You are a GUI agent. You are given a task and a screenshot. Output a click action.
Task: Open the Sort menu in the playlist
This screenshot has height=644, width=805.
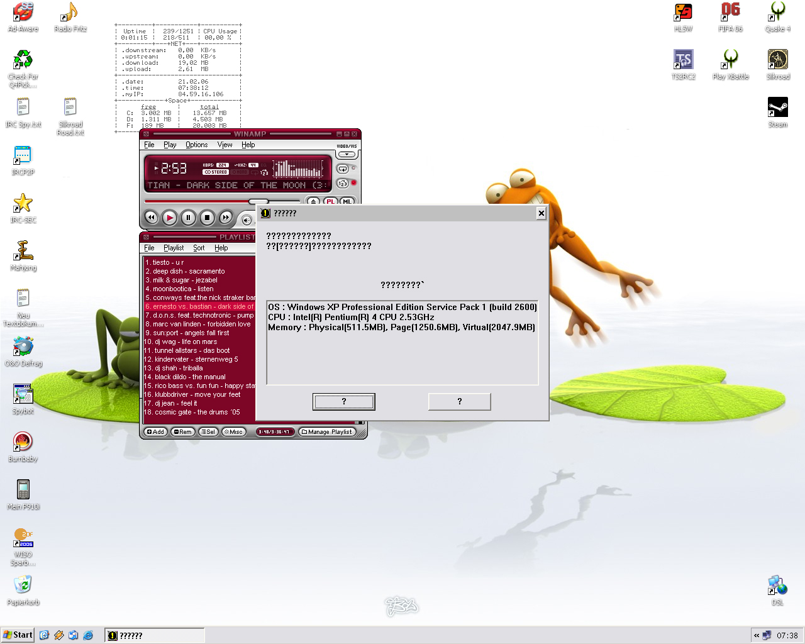click(199, 248)
